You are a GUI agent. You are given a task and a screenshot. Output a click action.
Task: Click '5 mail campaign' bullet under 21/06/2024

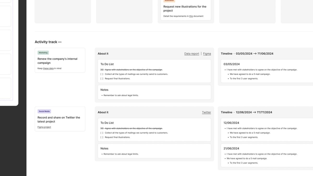pos(247,159)
